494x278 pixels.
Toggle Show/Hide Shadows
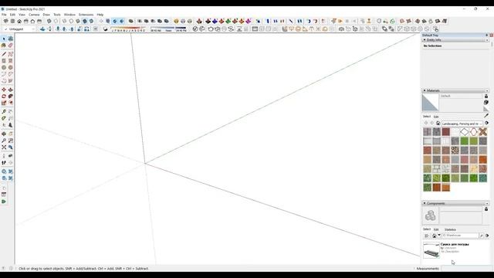pos(105,29)
